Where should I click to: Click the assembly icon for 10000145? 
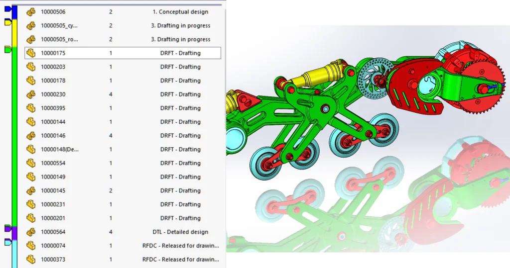pyautogui.click(x=31, y=191)
